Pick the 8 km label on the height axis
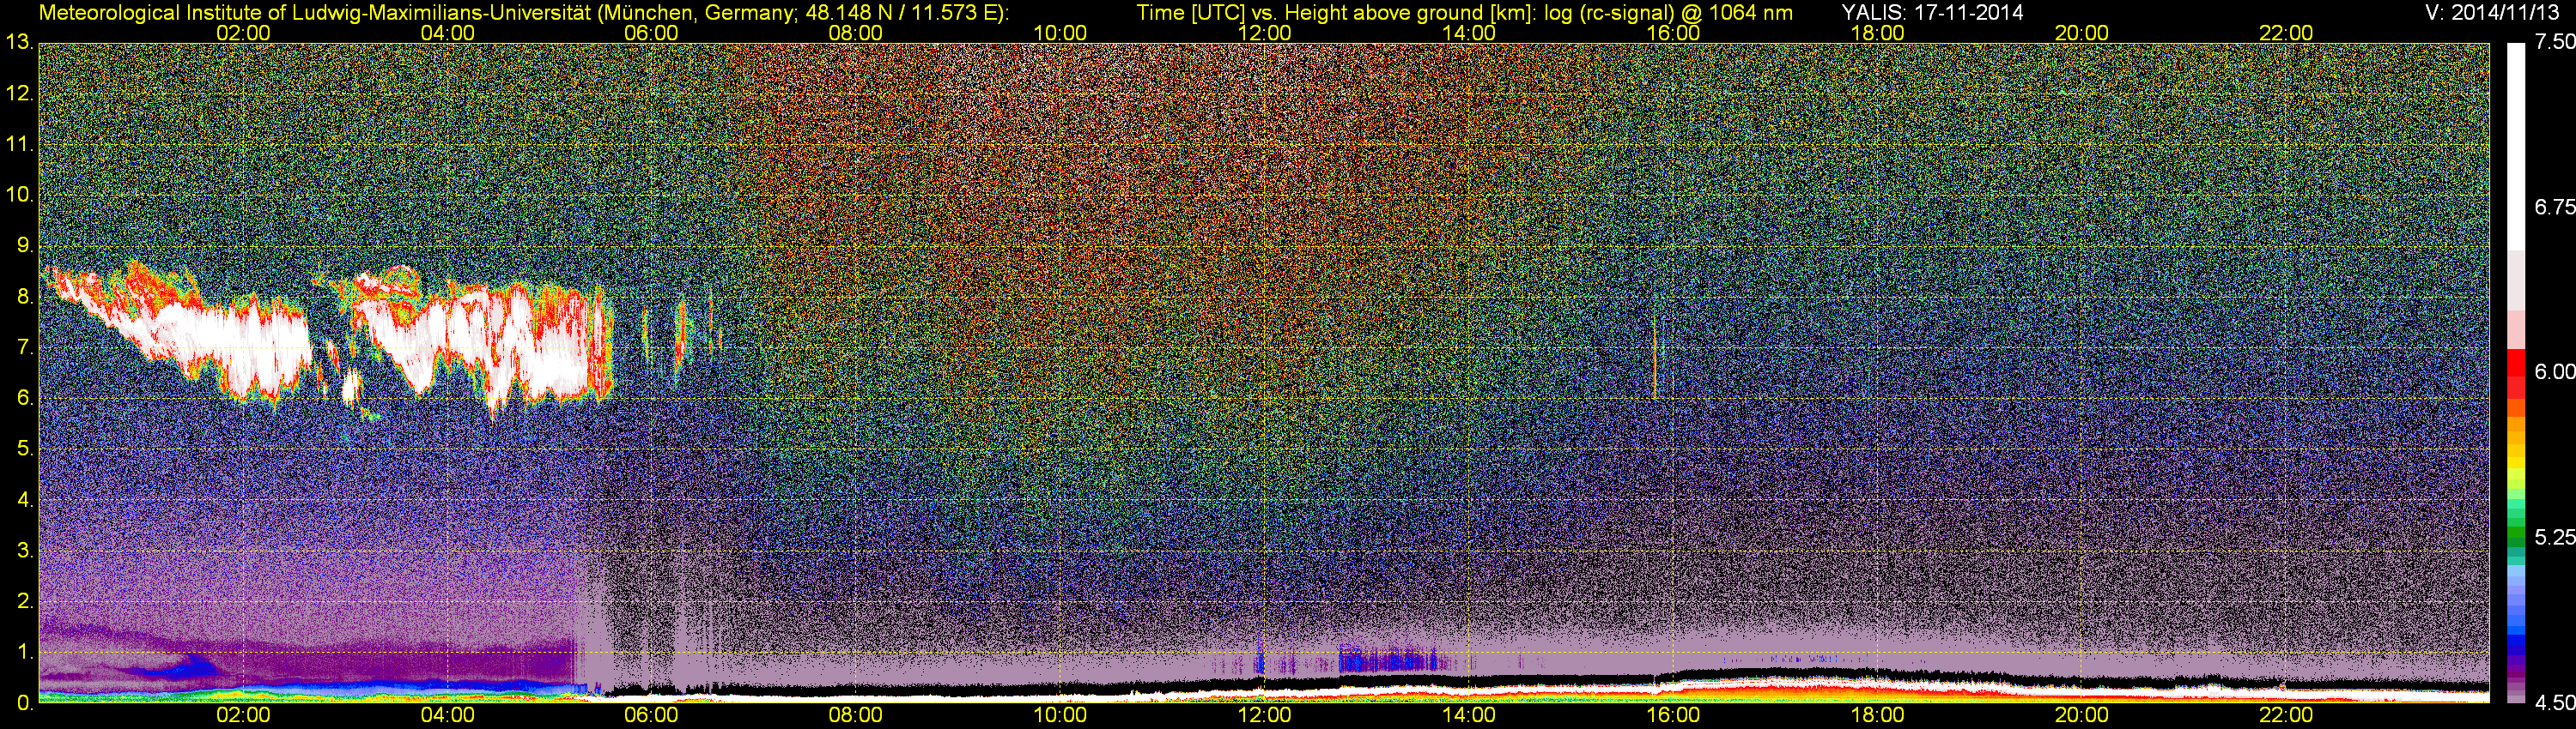This screenshot has height=729, width=2576. pyautogui.click(x=25, y=297)
